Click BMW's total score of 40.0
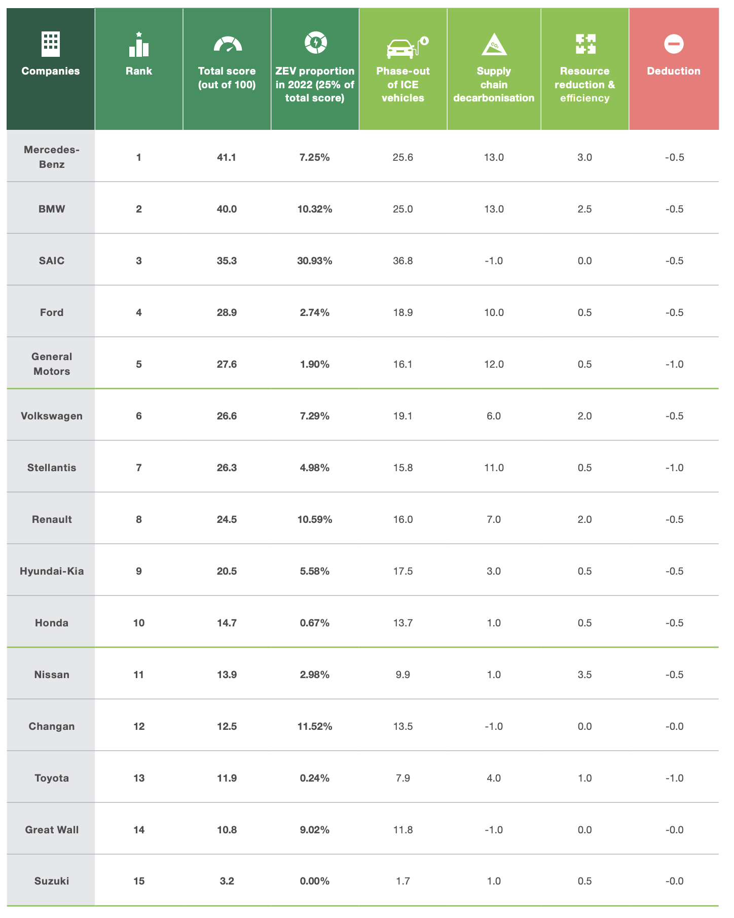 [x=227, y=209]
